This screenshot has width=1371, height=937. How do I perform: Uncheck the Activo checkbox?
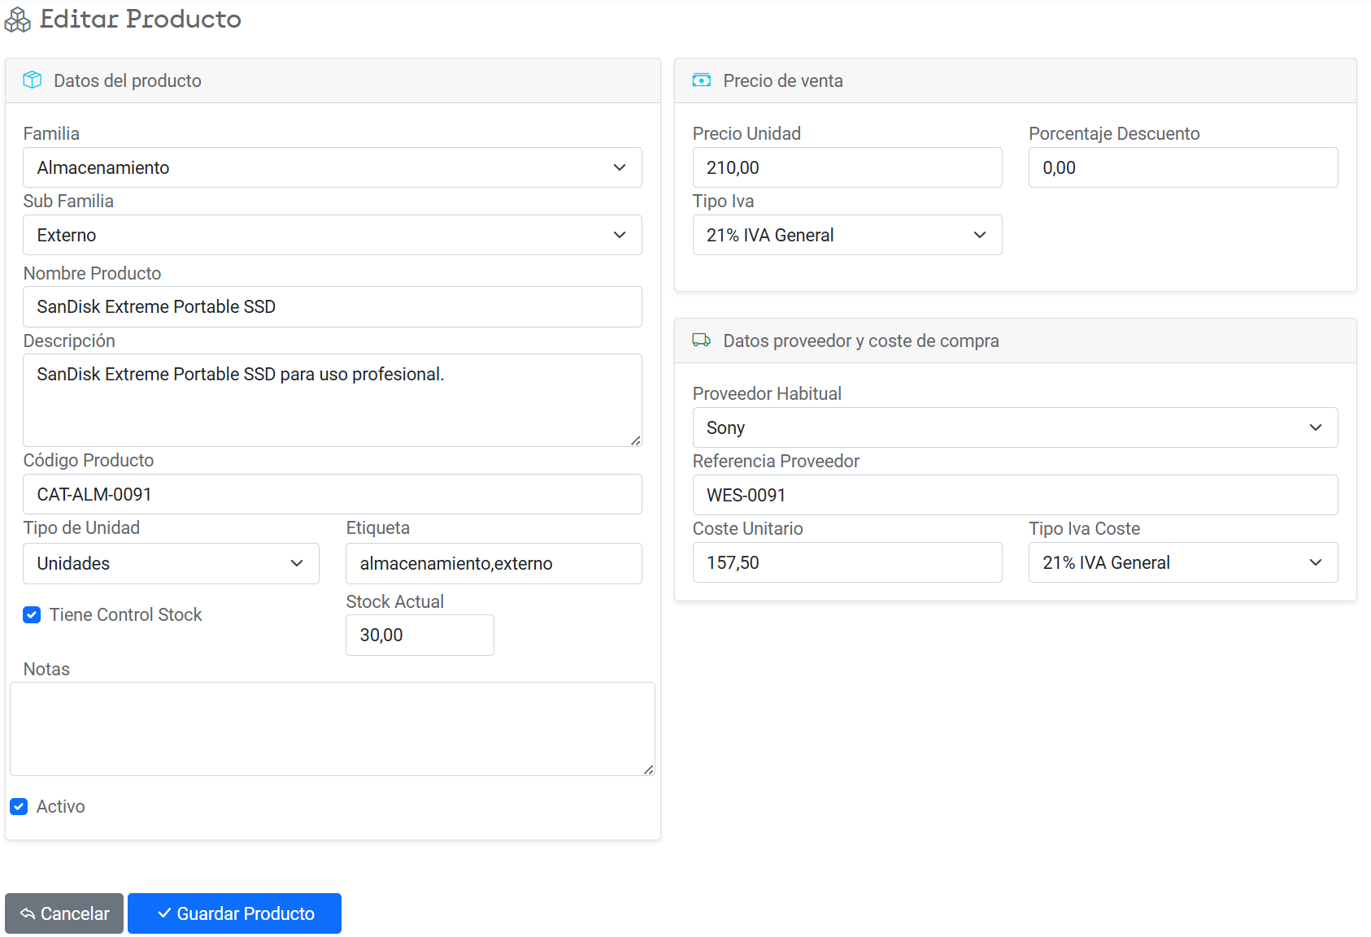click(x=19, y=806)
